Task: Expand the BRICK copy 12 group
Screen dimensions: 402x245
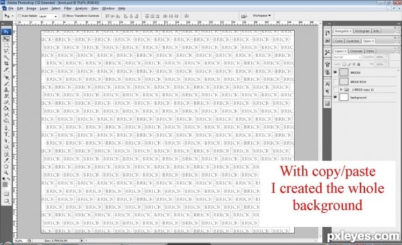Action: pyautogui.click(x=341, y=90)
